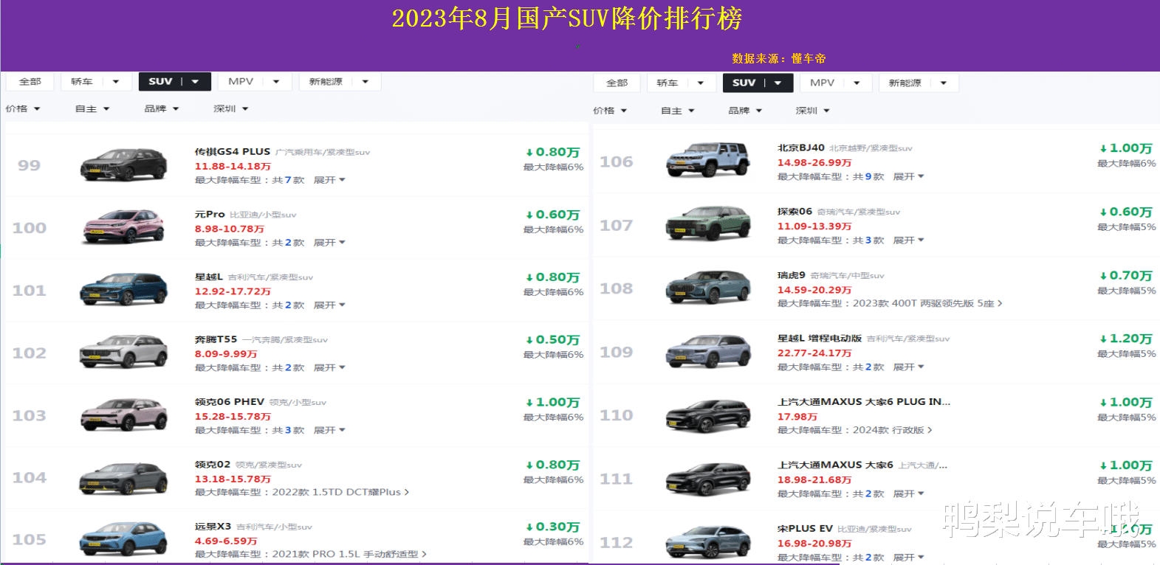
Task: Click the 宋PLUS EV model name
Action: tap(805, 529)
